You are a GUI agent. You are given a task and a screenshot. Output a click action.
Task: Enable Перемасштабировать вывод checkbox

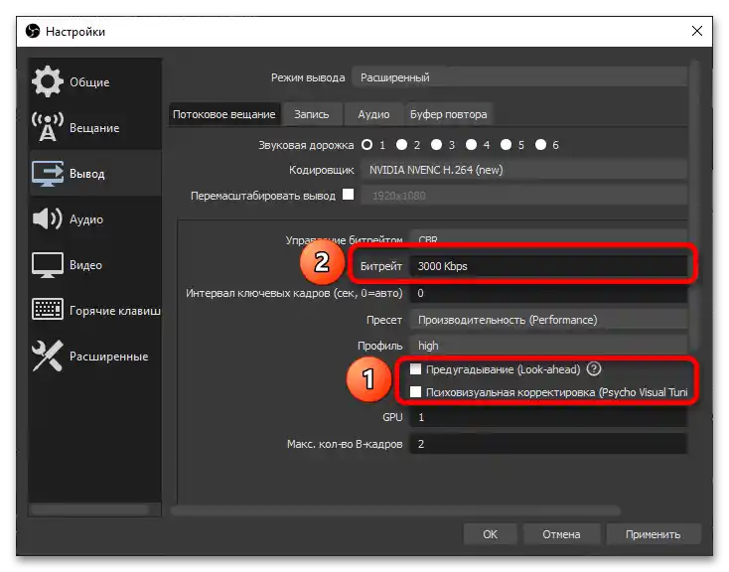pos(349,194)
